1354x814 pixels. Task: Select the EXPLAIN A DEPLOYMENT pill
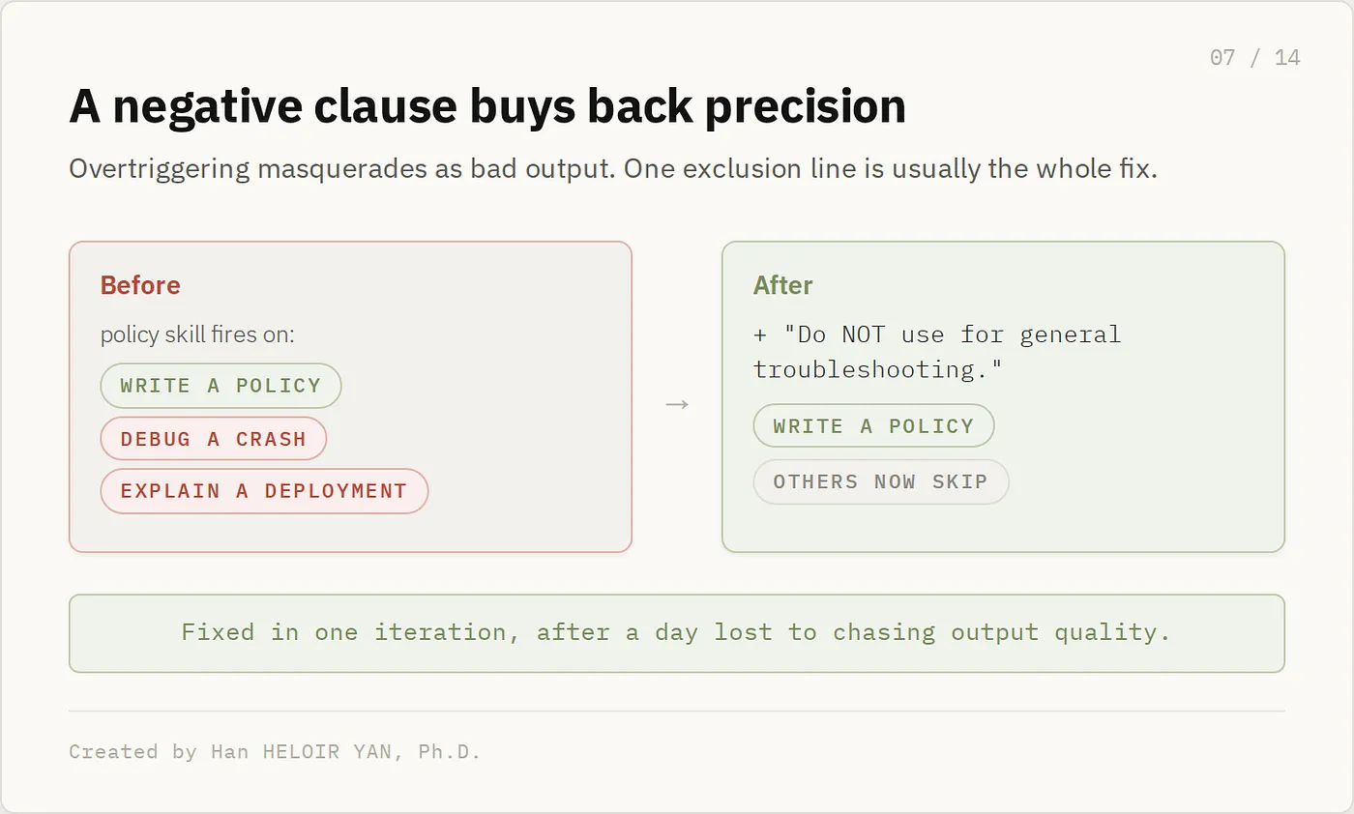(x=264, y=491)
